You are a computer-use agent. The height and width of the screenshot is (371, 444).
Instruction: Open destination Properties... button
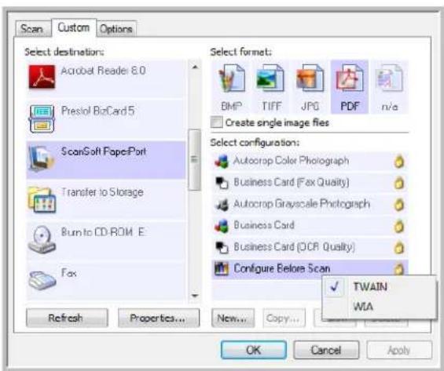pos(159,318)
